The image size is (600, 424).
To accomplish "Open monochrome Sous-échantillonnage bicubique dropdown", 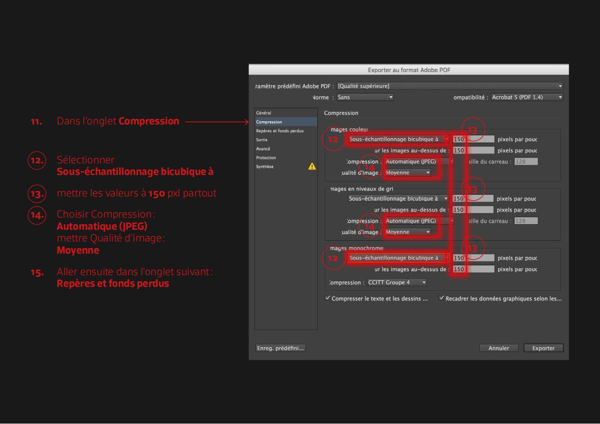I will tap(398, 258).
